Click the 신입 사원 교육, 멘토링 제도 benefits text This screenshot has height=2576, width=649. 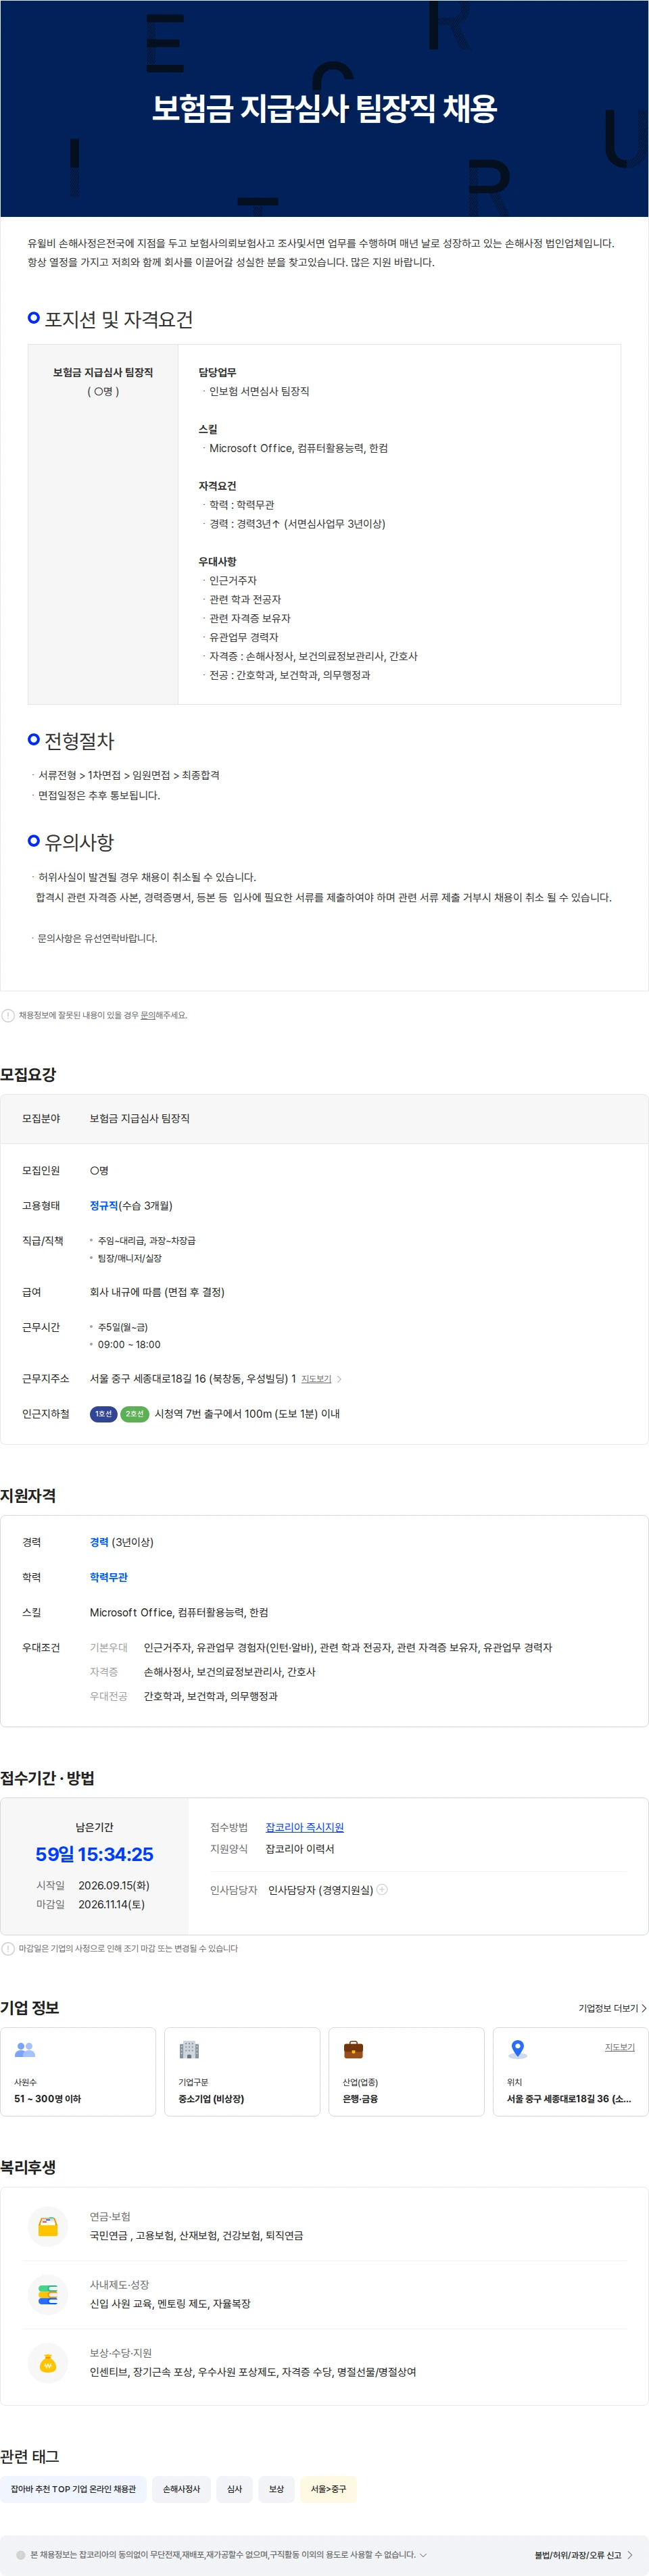(170, 2303)
